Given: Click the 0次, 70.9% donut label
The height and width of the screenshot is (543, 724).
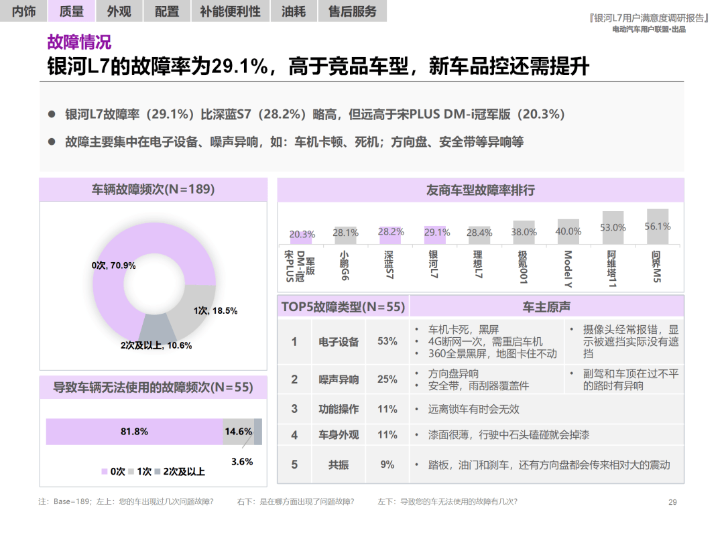Looking at the screenshot, I should (113, 265).
